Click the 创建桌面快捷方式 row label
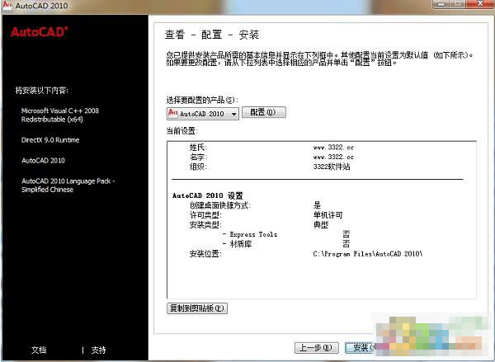This screenshot has width=495, height=362. pyautogui.click(x=220, y=205)
